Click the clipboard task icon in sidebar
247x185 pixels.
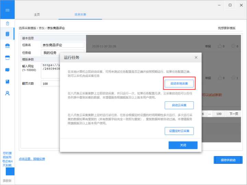(x=7, y=23)
